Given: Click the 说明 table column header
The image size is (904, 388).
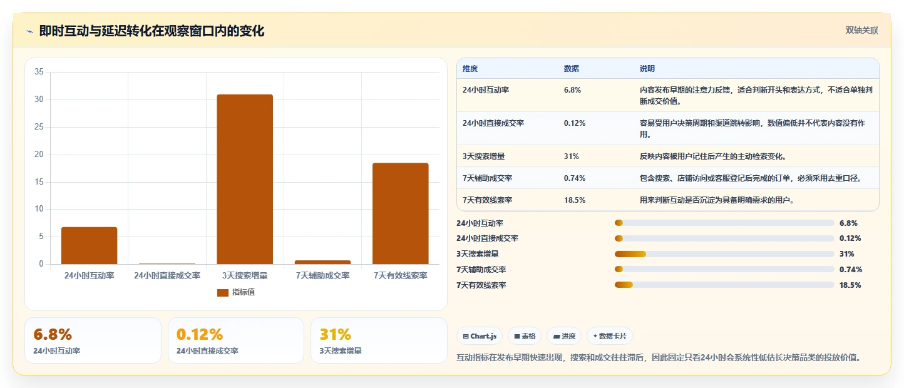Looking at the screenshot, I should (x=647, y=69).
